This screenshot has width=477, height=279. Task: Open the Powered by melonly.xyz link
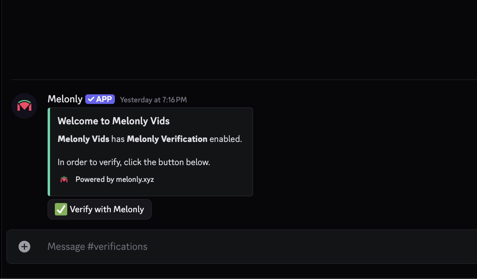tap(114, 179)
